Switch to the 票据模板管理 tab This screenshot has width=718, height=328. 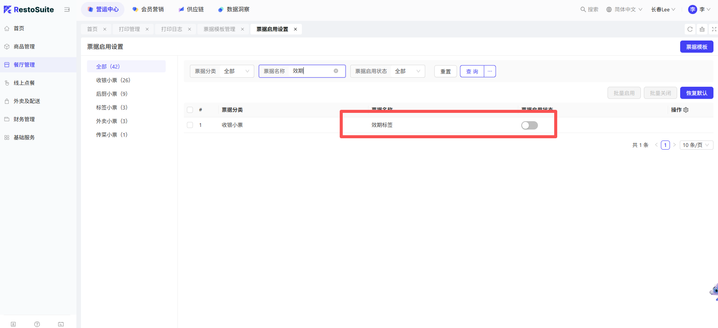point(219,29)
